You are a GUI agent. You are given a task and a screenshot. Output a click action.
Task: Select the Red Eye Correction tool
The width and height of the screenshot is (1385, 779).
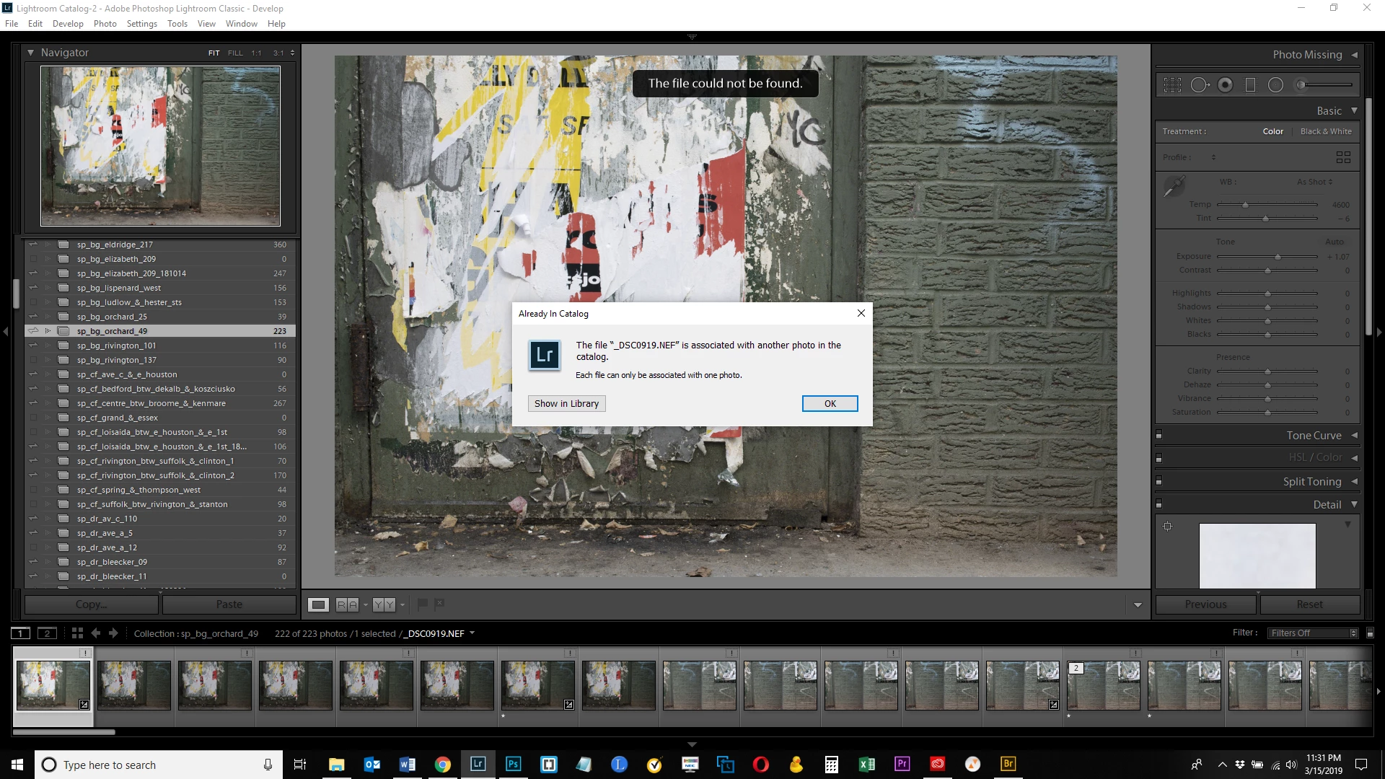[1225, 85]
